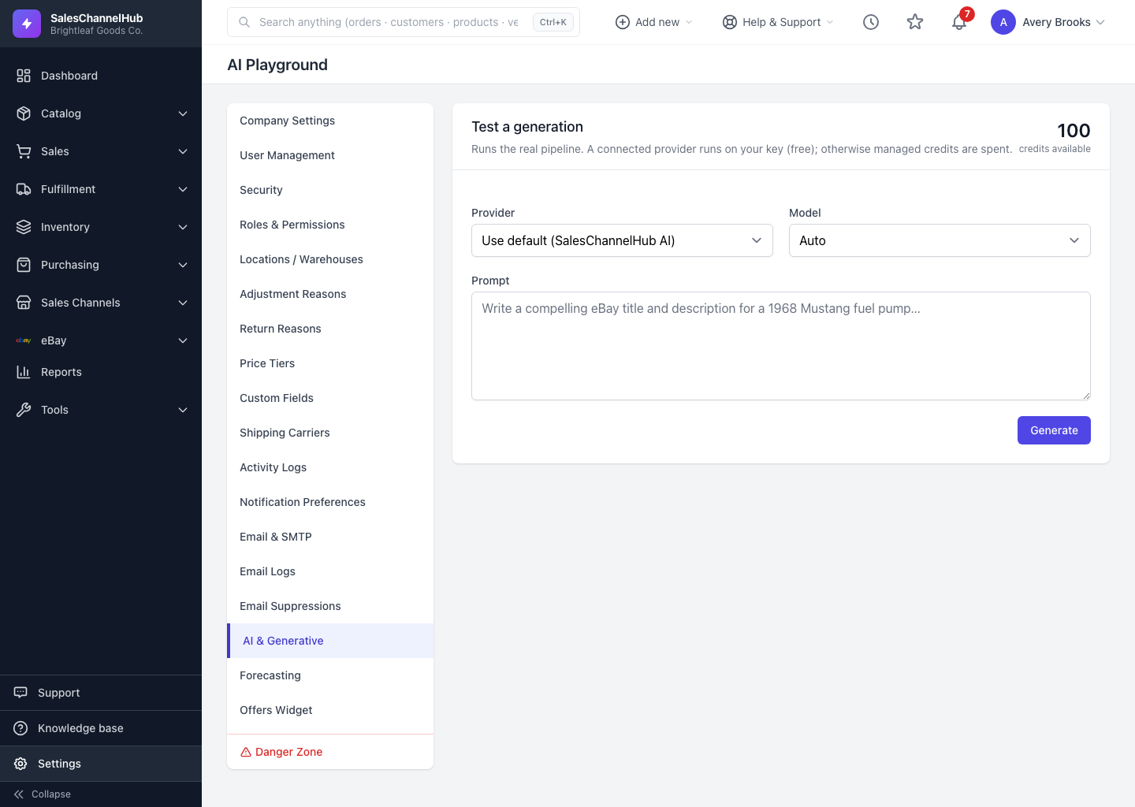Image resolution: width=1135 pixels, height=807 pixels.
Task: Click the Knowledge base question icon
Action: (20, 728)
